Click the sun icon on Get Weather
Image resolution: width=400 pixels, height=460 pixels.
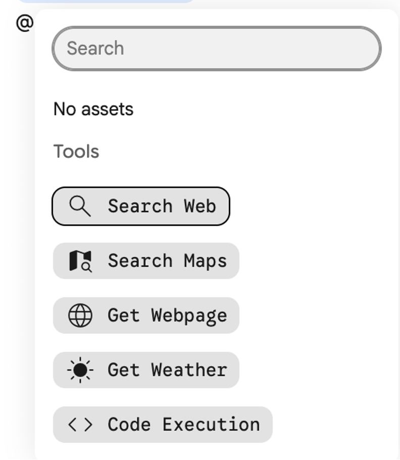(x=80, y=370)
